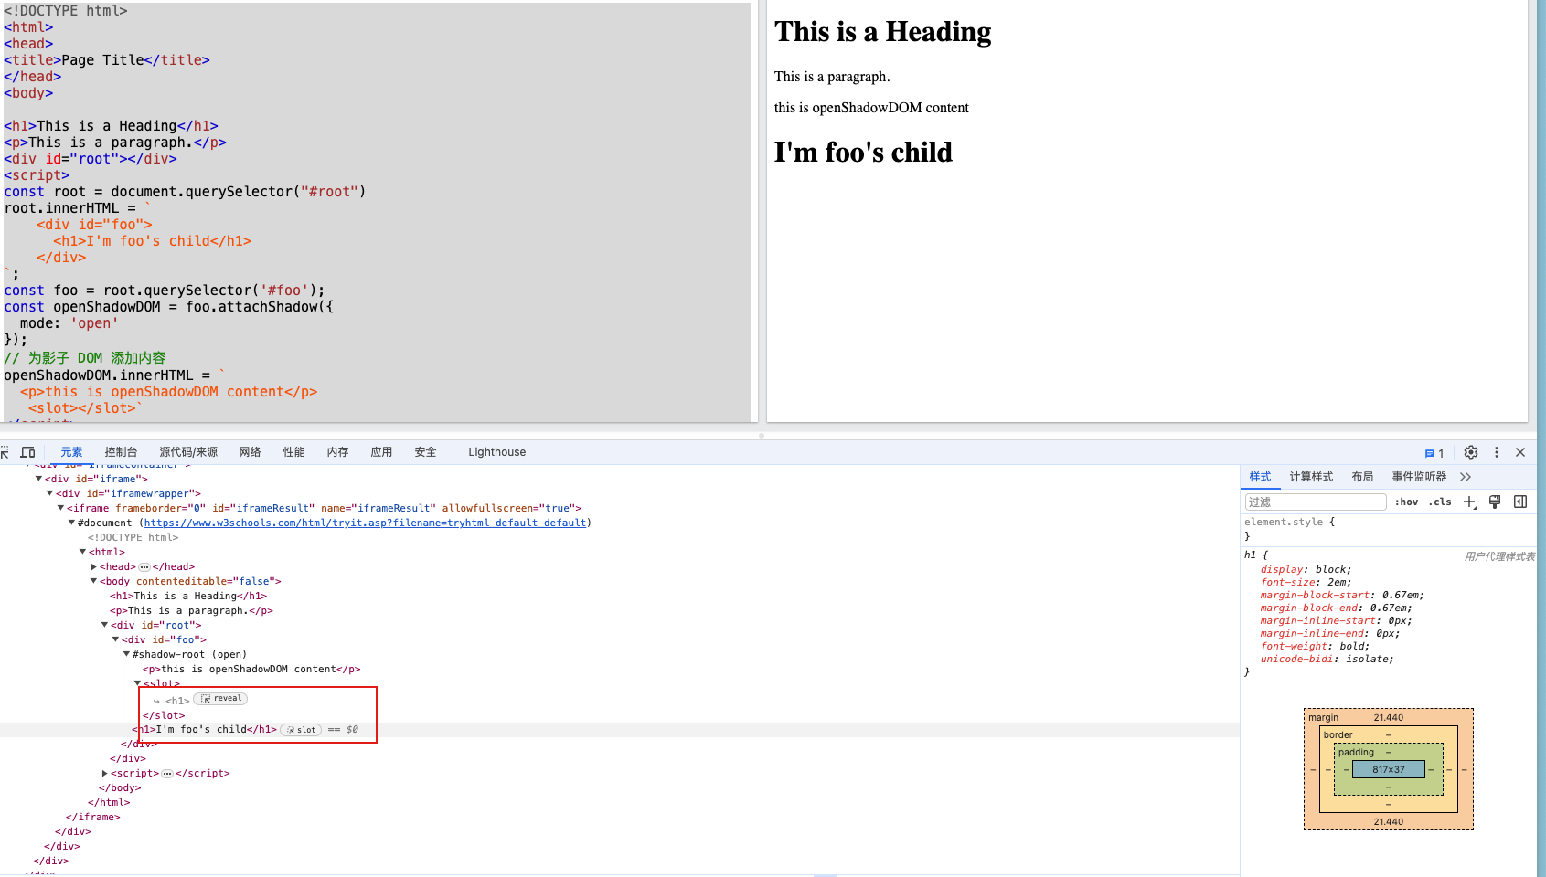The height and width of the screenshot is (877, 1546).
Task: Click the slot badge on foo's child h1
Action: click(301, 730)
